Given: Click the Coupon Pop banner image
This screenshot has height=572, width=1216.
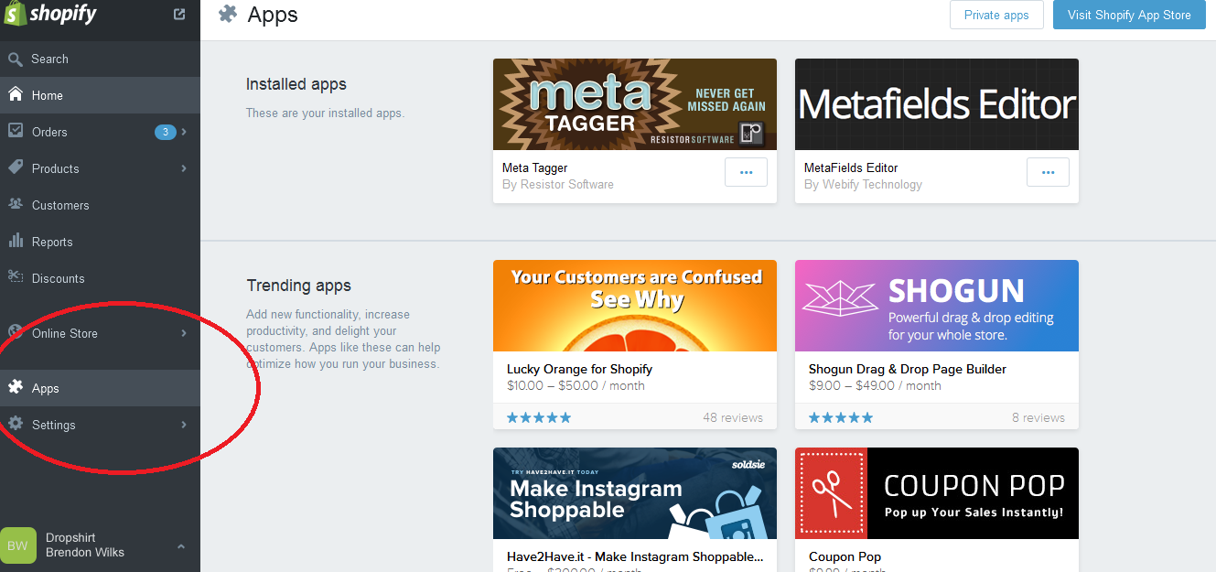Looking at the screenshot, I should (x=937, y=493).
